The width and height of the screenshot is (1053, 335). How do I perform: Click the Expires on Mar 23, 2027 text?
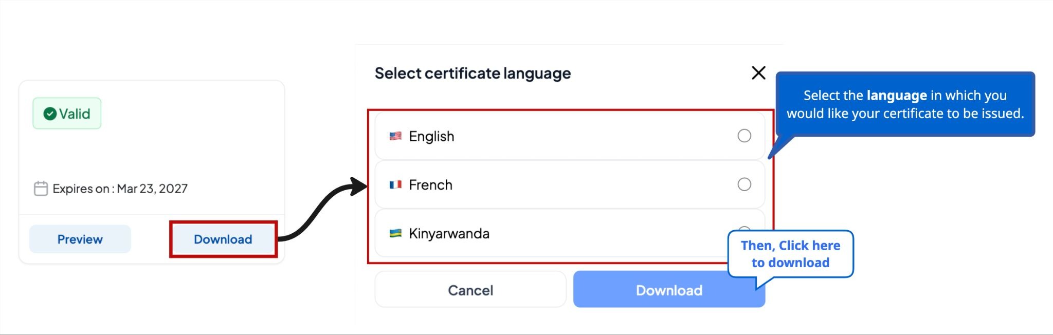pyautogui.click(x=120, y=189)
